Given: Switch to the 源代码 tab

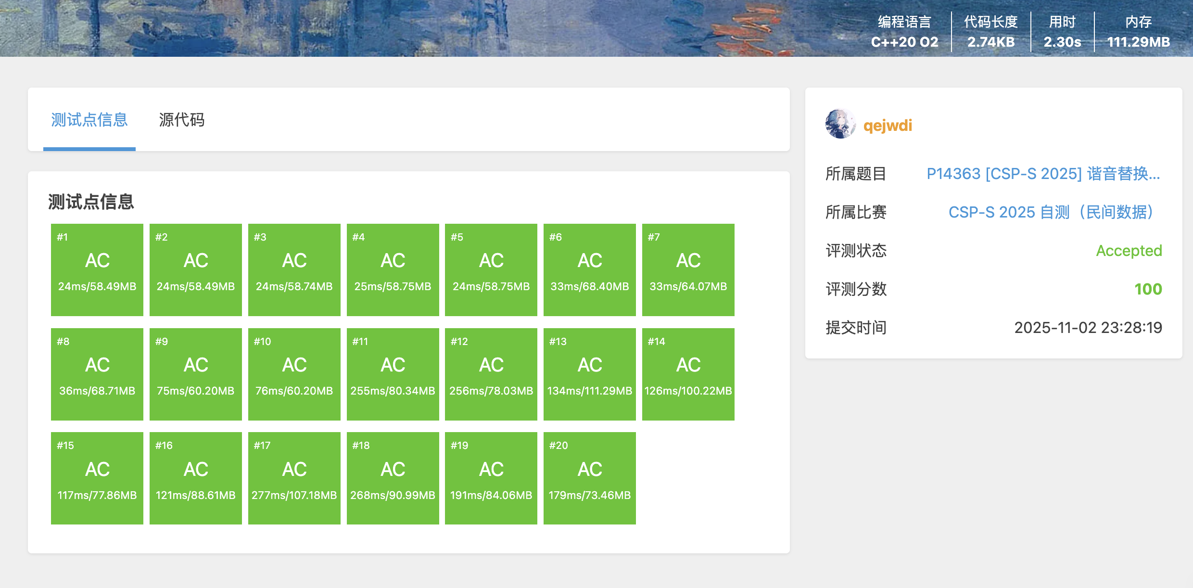Looking at the screenshot, I should point(181,120).
